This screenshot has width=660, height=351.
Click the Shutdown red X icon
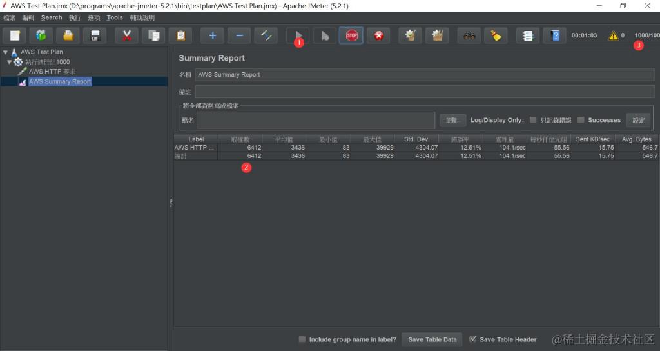click(378, 36)
